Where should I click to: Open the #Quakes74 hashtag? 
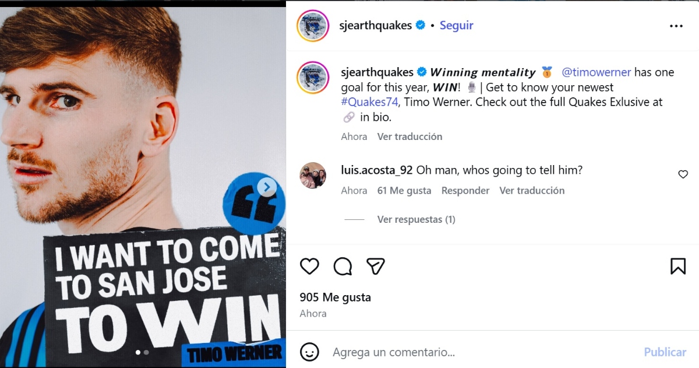369,102
